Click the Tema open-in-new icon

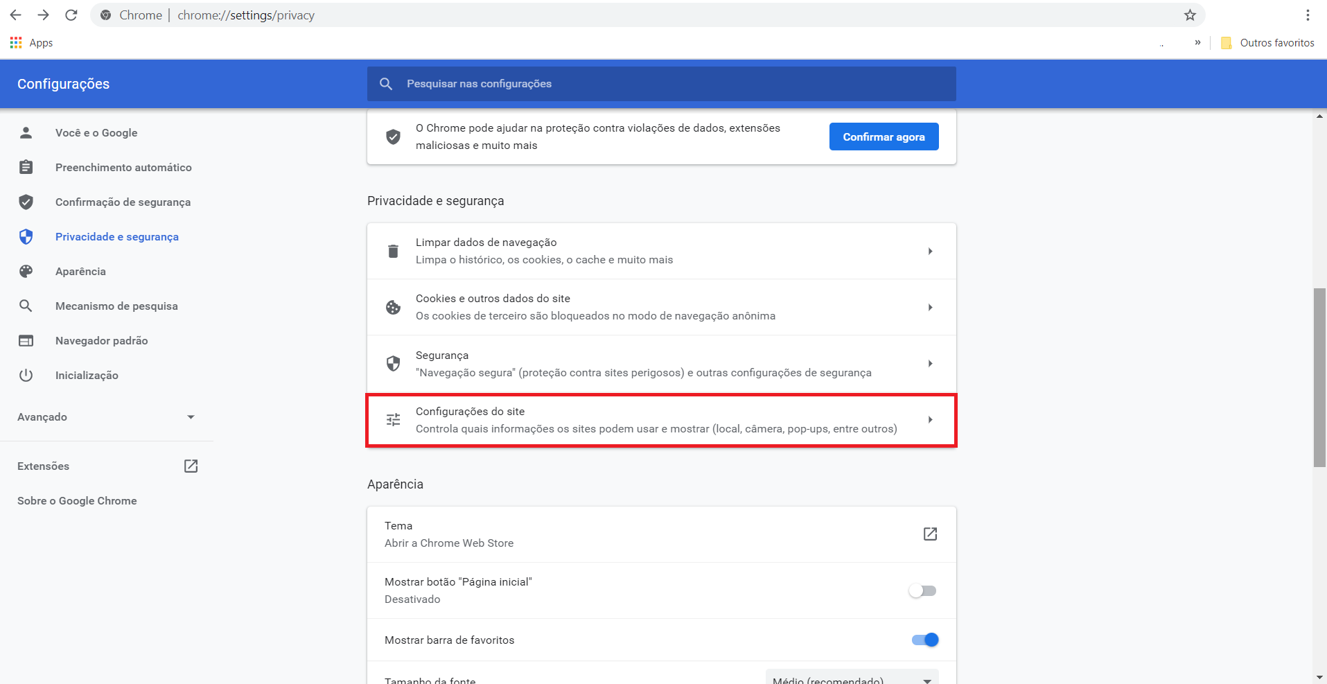click(930, 534)
